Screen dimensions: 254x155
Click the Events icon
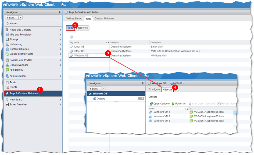7,87
